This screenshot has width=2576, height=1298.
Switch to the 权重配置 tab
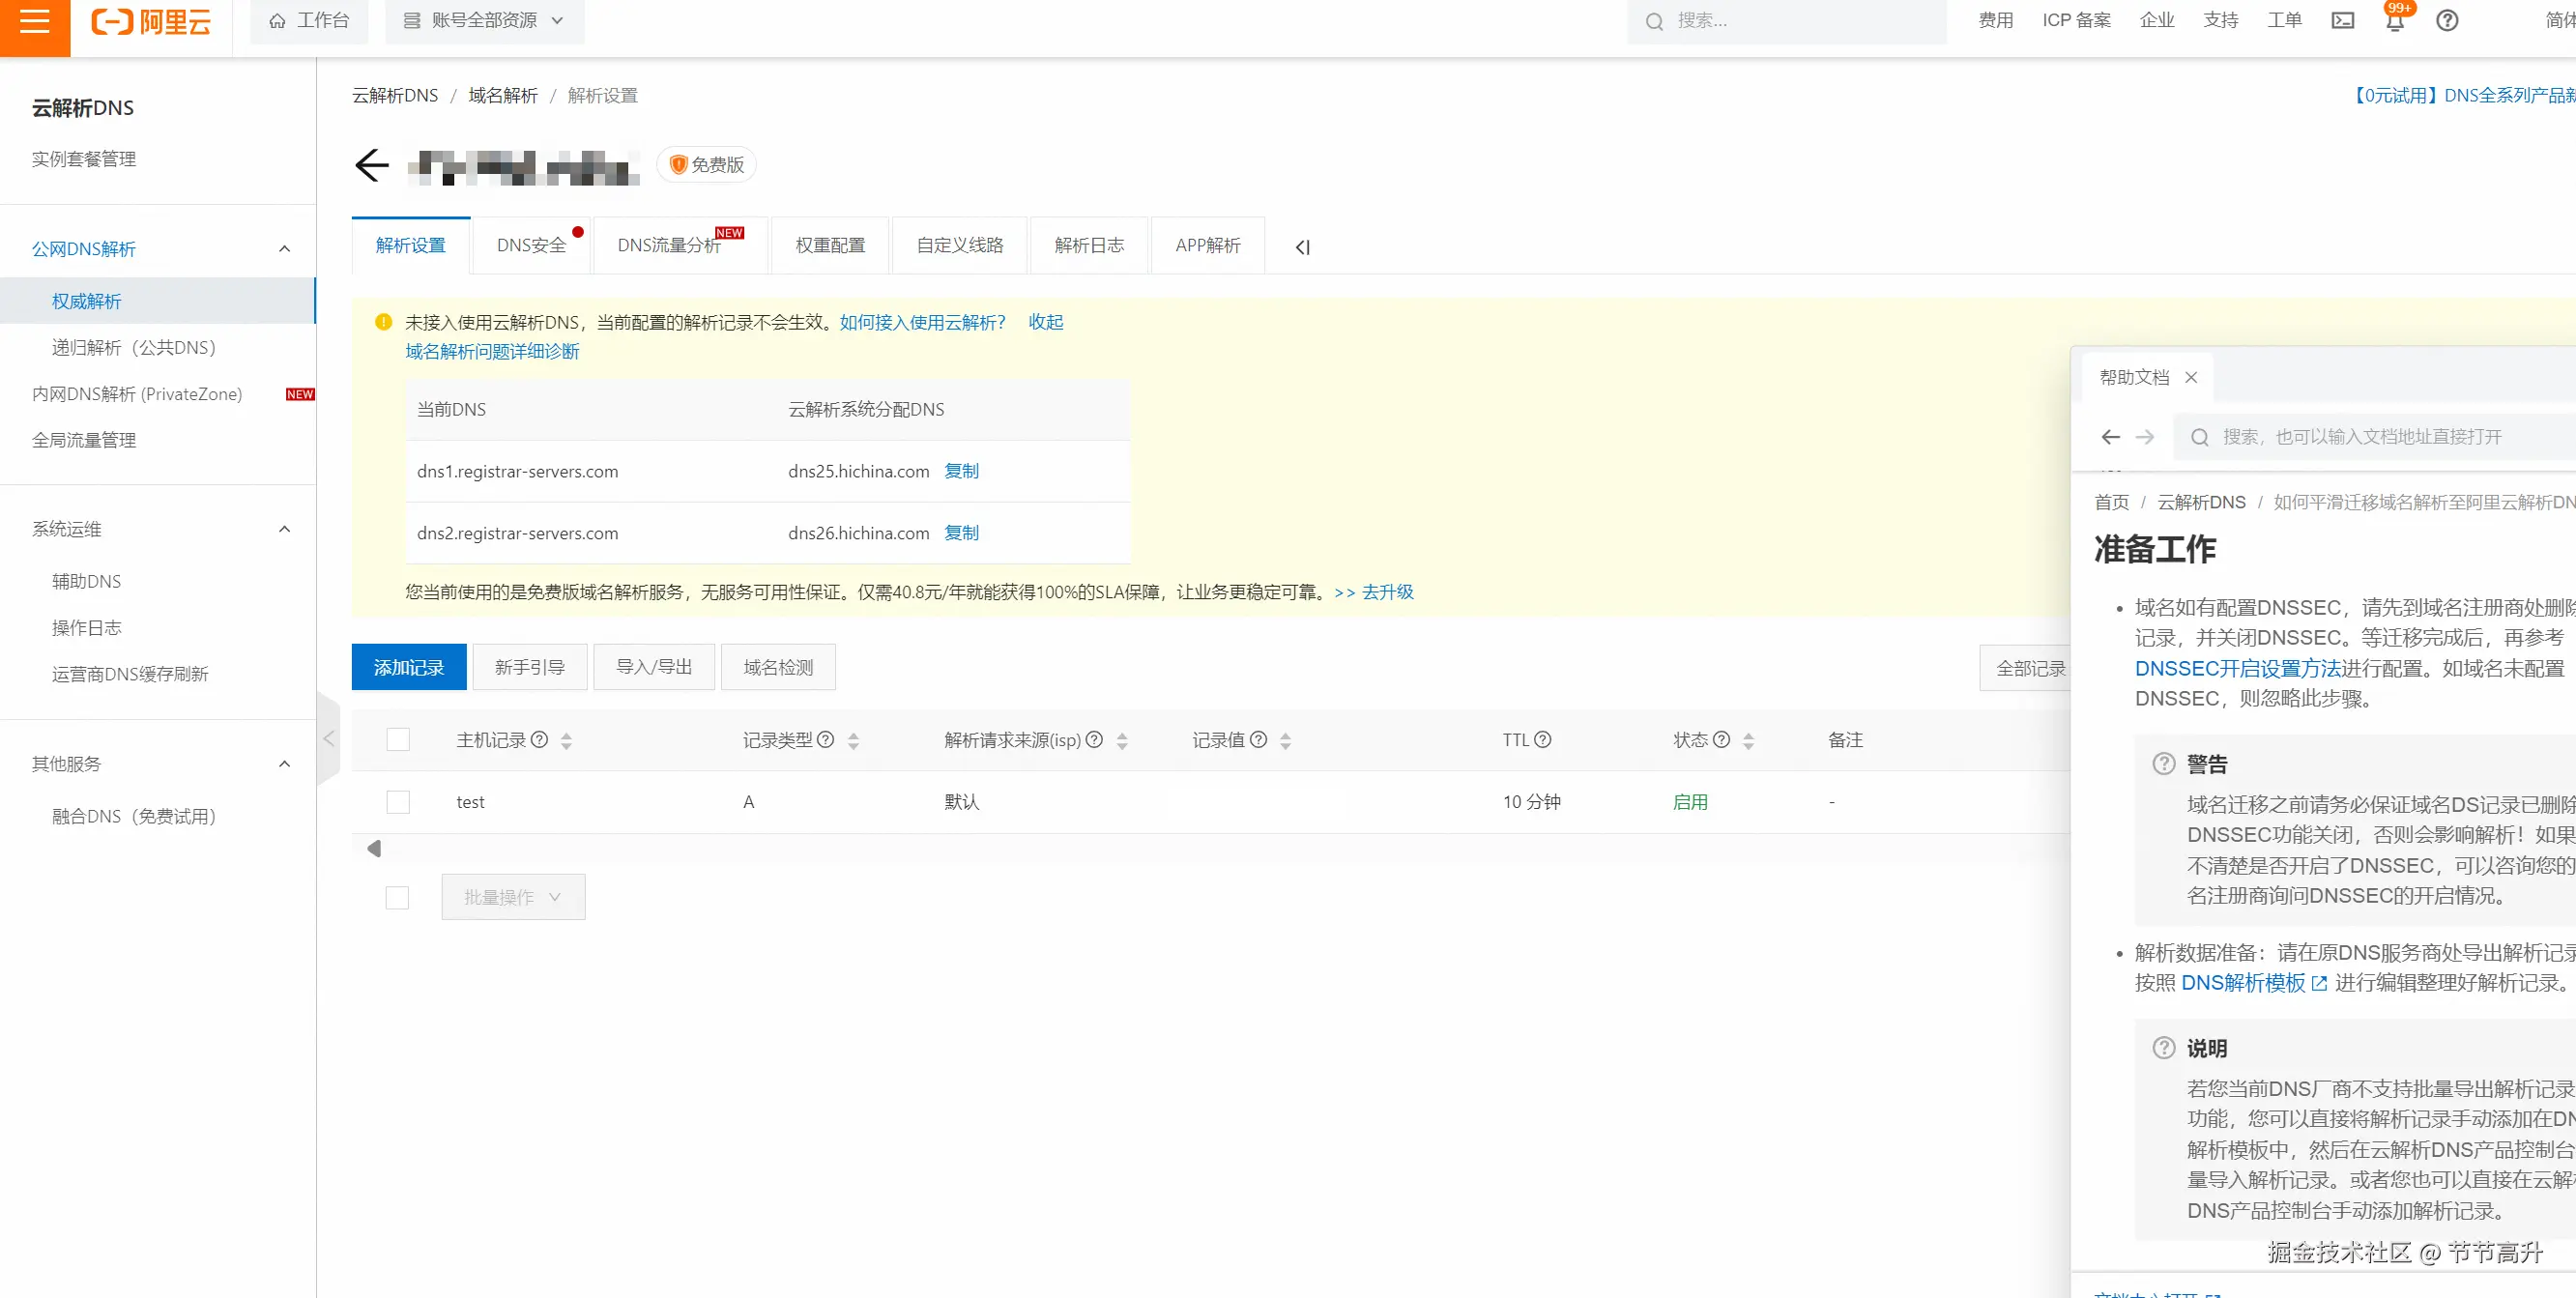click(x=830, y=245)
